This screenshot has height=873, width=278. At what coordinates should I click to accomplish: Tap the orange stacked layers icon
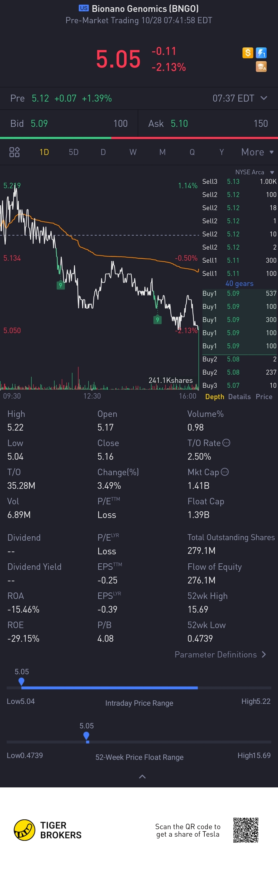pos(261,67)
